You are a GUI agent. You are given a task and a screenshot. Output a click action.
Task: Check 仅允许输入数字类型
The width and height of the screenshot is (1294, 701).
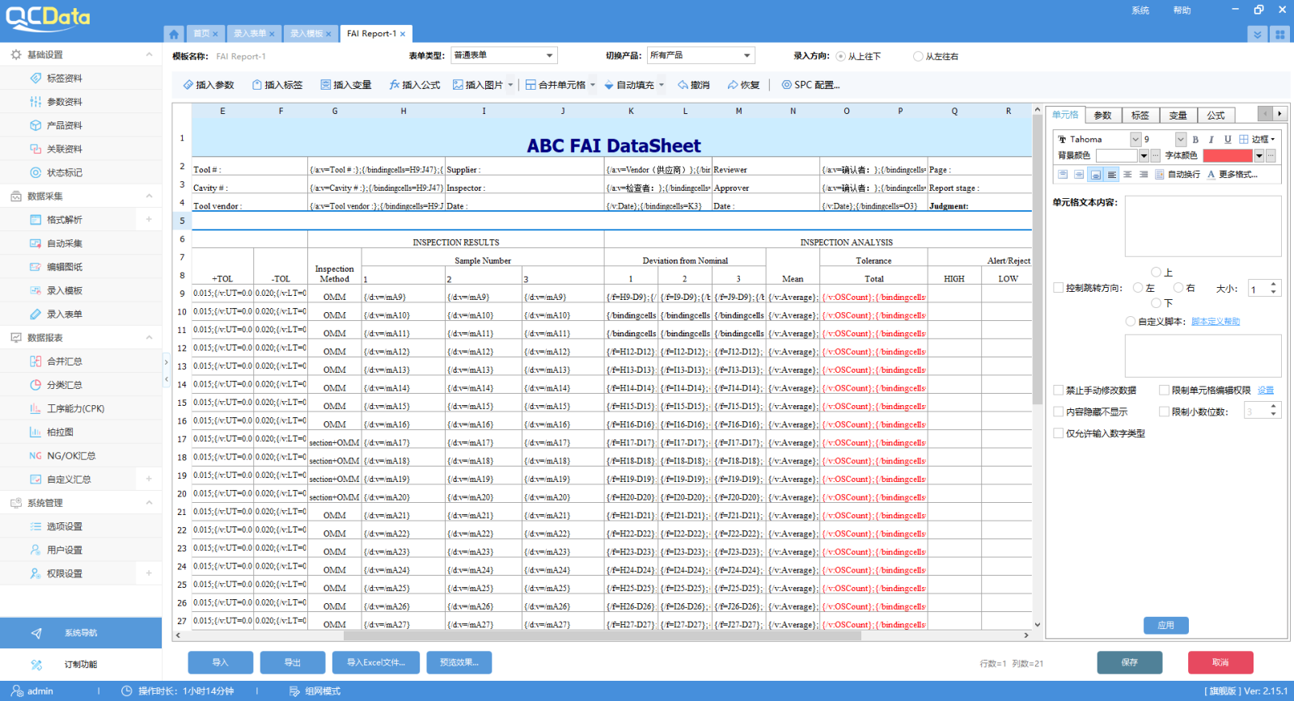[1059, 433]
